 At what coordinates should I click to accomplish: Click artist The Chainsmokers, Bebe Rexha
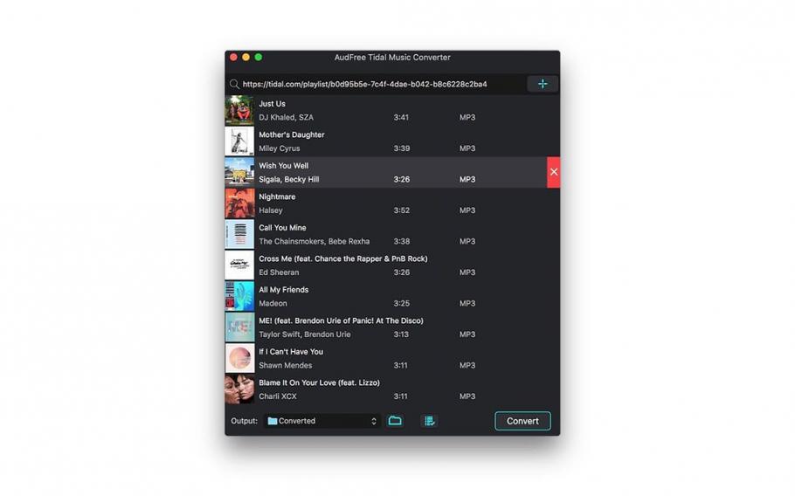(x=315, y=242)
